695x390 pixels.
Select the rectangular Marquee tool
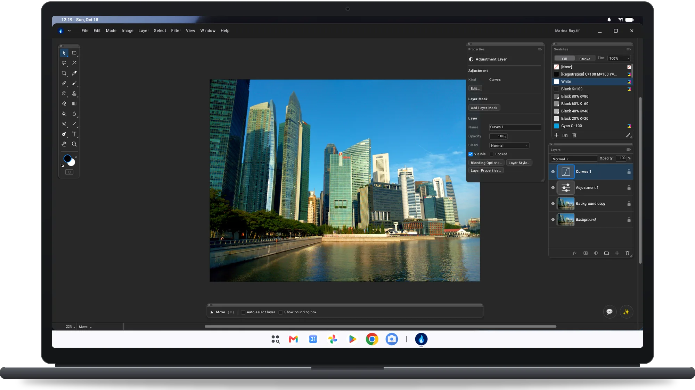[x=74, y=53]
